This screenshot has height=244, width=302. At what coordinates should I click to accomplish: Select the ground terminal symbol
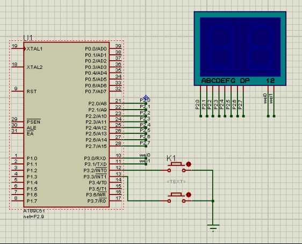pyautogui.click(x=213, y=228)
